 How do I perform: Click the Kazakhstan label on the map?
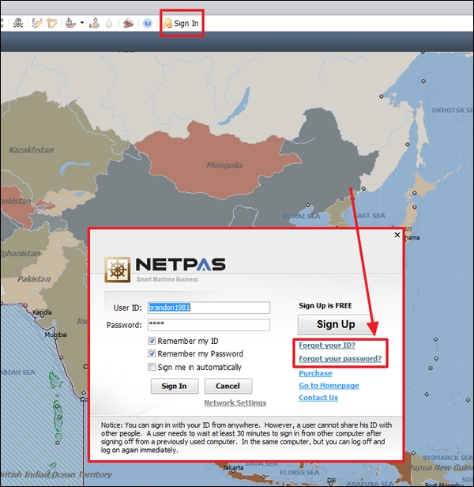pos(31,149)
